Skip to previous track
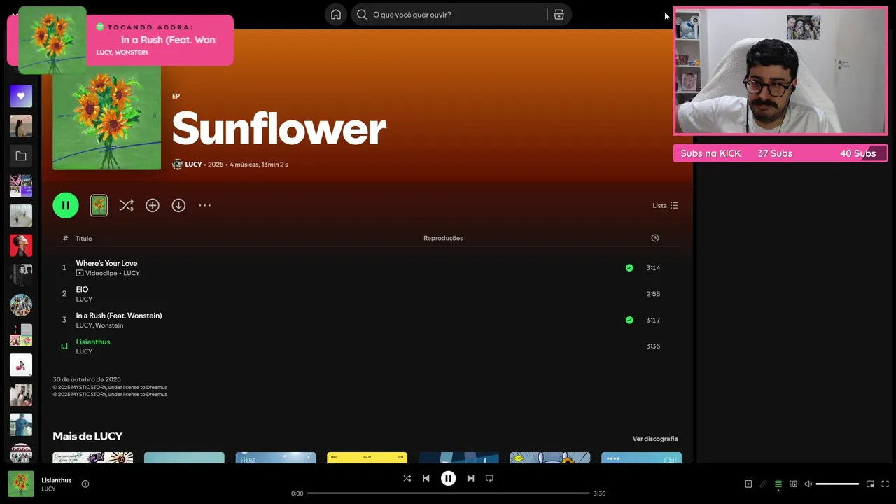896x504 pixels. (426, 478)
